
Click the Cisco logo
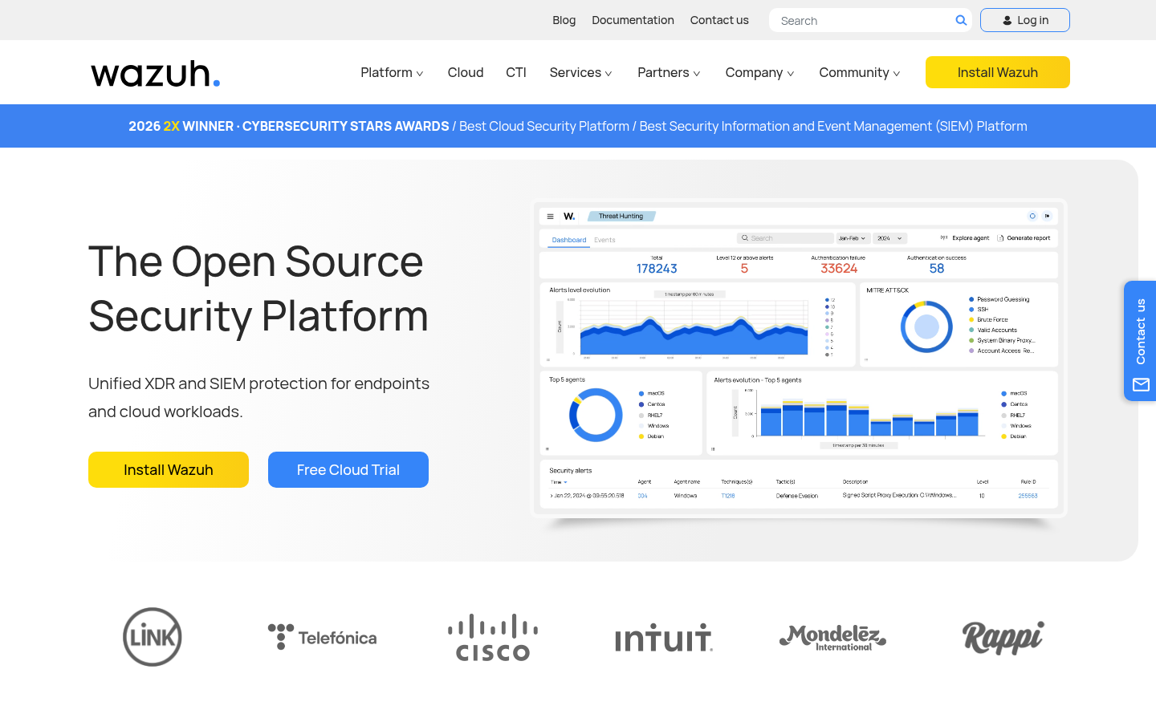pyautogui.click(x=493, y=638)
